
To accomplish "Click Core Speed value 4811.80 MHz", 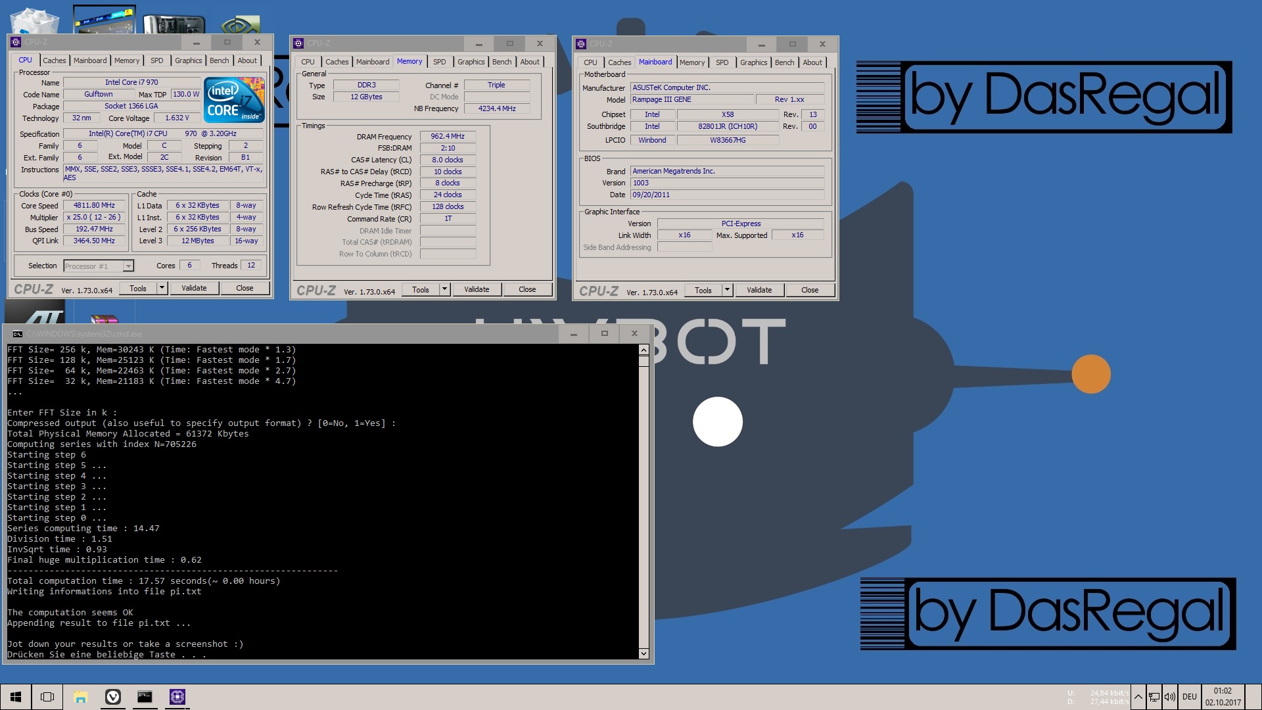I will click(x=94, y=205).
